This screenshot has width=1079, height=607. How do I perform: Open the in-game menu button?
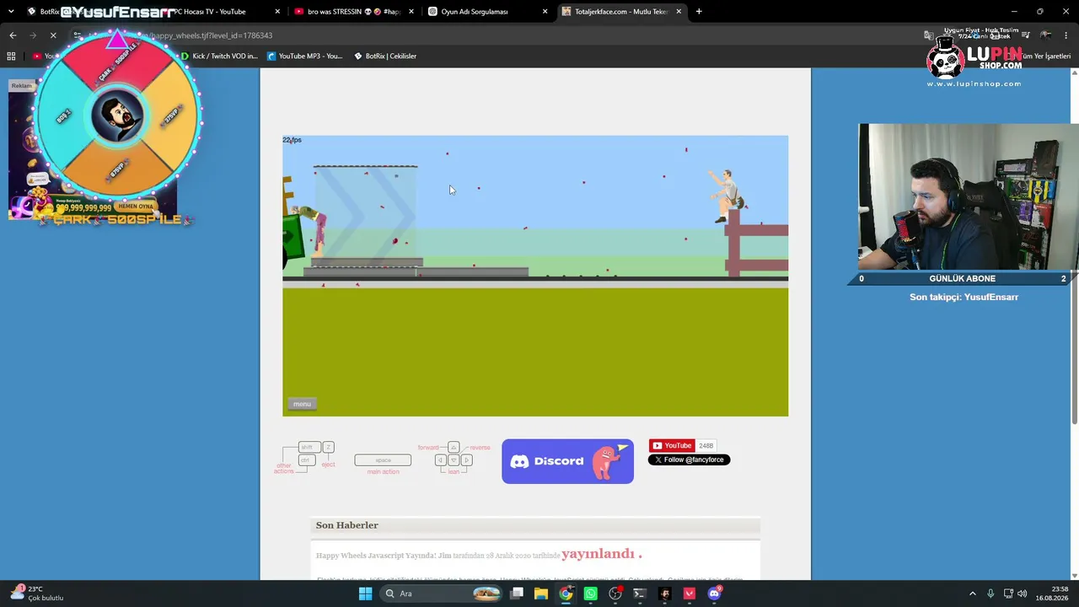pyautogui.click(x=302, y=404)
